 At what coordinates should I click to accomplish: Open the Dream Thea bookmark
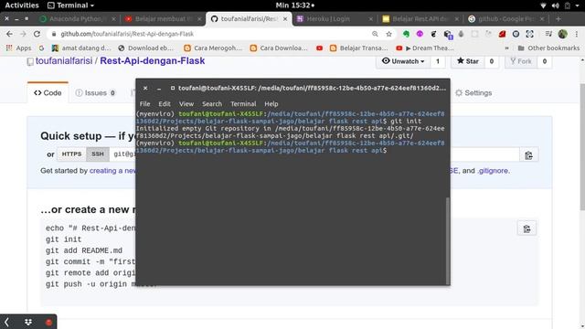(425, 48)
